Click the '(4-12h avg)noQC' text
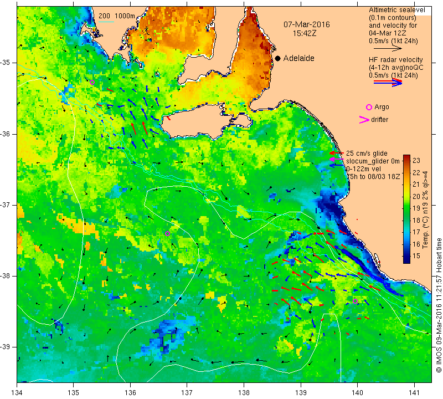 (x=396, y=68)
